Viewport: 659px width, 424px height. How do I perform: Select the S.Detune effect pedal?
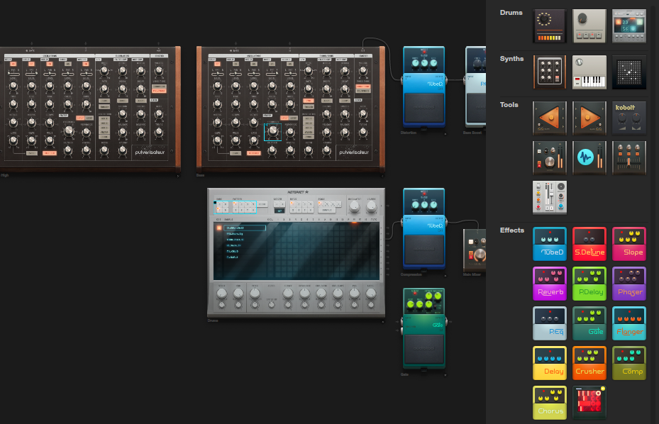pyautogui.click(x=589, y=245)
